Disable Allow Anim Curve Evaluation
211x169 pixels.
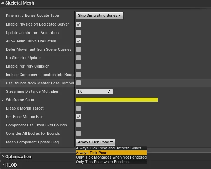[79, 41]
